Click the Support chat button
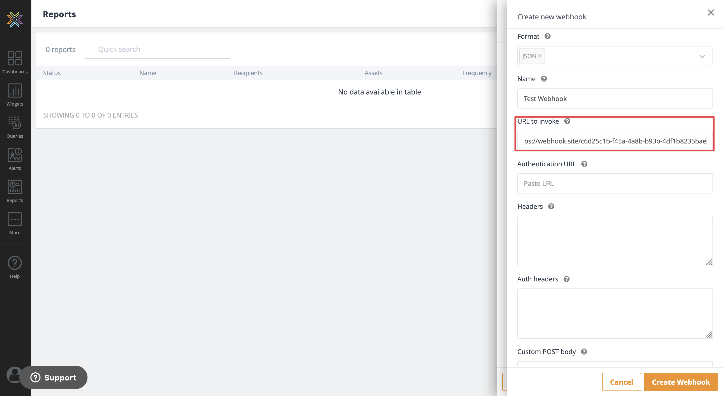The width and height of the screenshot is (723, 396). pyautogui.click(x=54, y=377)
